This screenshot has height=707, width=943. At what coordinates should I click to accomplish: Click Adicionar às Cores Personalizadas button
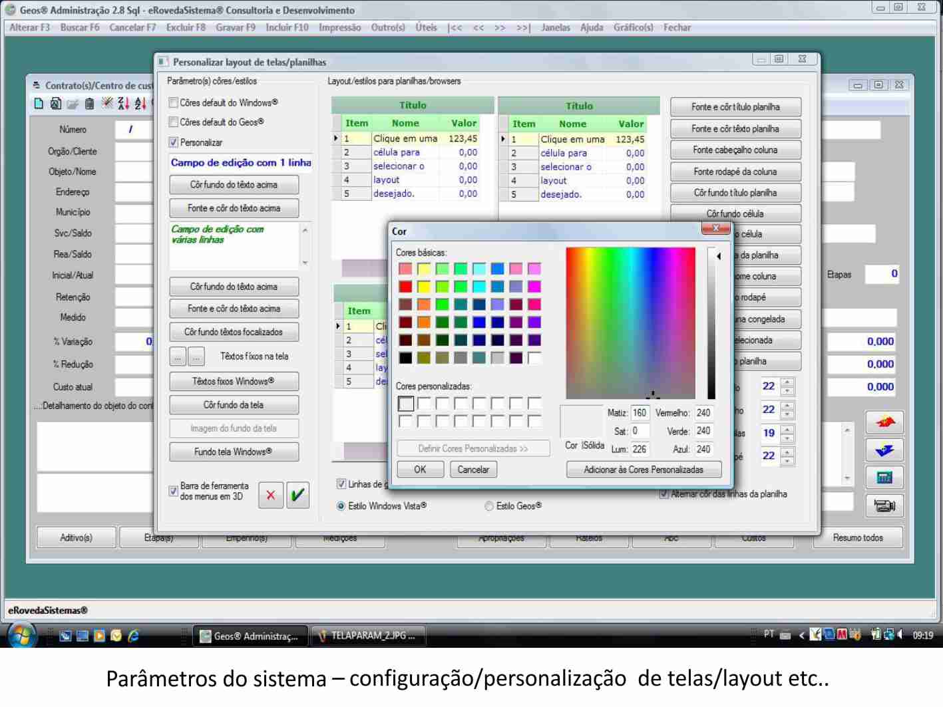644,470
